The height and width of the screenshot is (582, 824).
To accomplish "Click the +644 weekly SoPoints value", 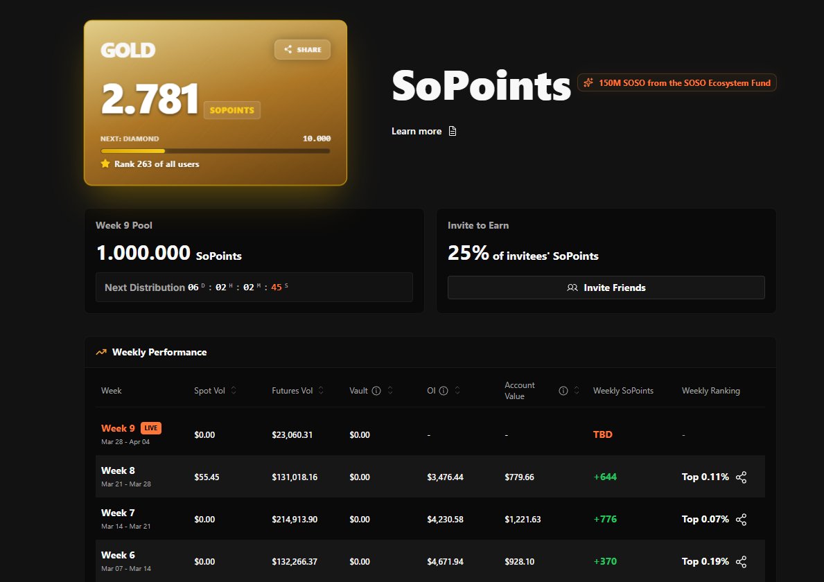I will click(605, 477).
